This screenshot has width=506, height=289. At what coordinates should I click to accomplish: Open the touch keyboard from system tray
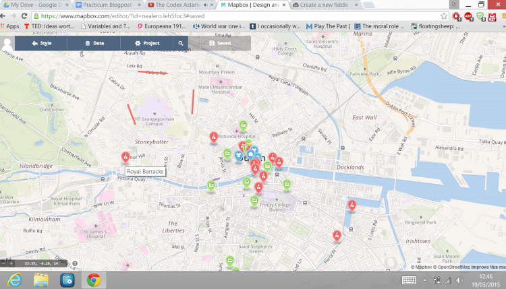(409, 280)
